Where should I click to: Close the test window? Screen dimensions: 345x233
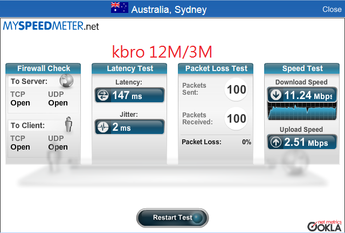pos(332,9)
